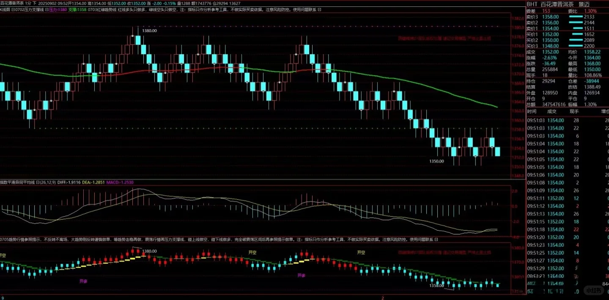Select the 09:51:29 tick row
Image resolution: width=609 pixels, height=300 pixels.
pos(568,268)
